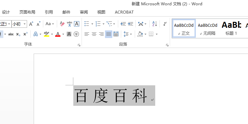Screen dimensions: 248x124
Task: Open the 页面布局 ribbon tab
Action: click(27, 12)
